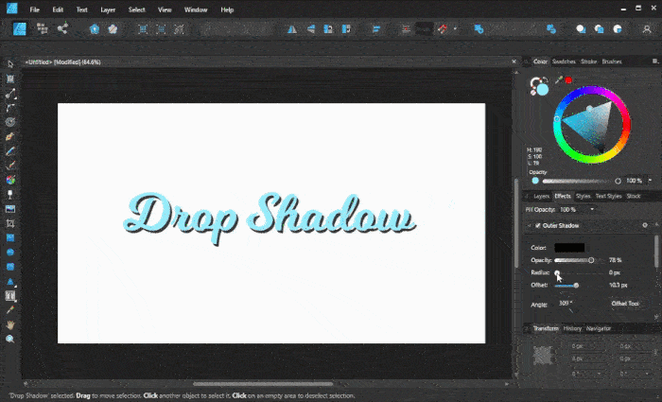Open Outer Shadow settings gear

[645, 225]
